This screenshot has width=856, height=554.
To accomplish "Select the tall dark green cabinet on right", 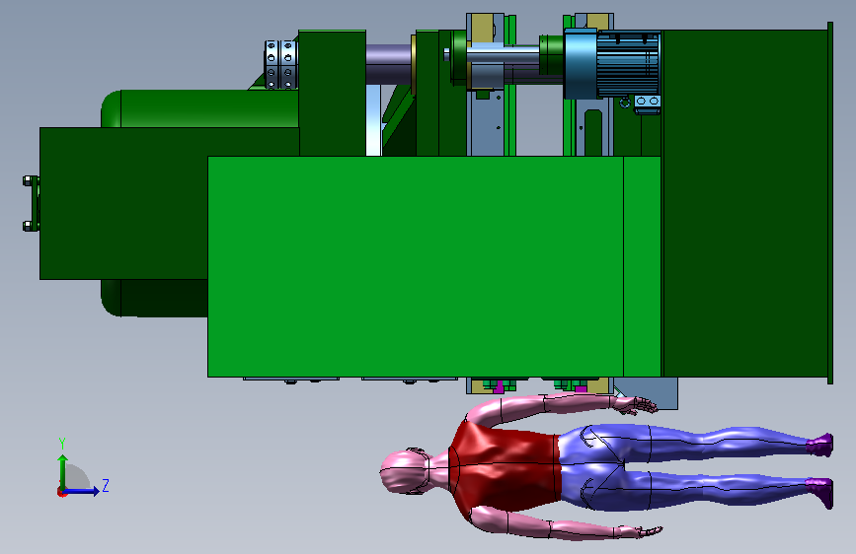I will click(745, 203).
